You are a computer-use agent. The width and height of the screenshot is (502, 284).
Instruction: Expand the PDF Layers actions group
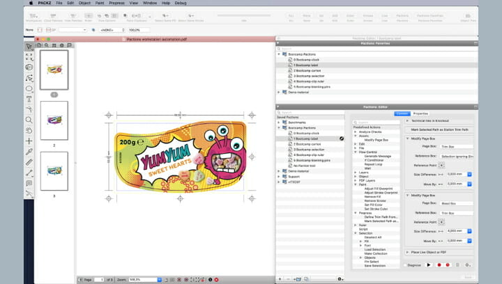(x=356, y=180)
